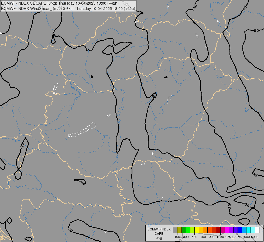Pick the bright cyan legend swatch

click(x=248, y=230)
